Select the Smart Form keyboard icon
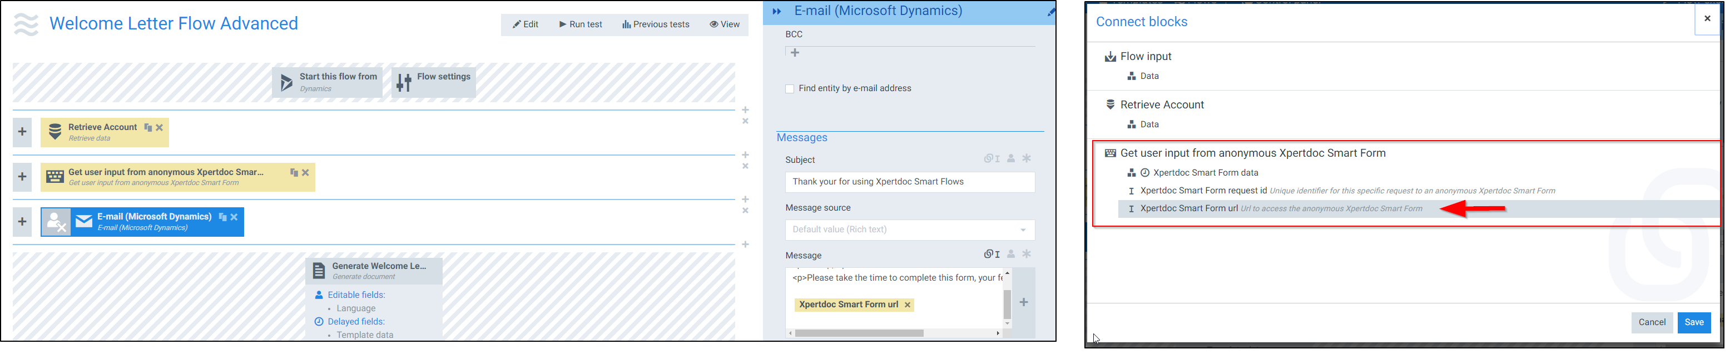The image size is (1730, 354). pos(55,177)
